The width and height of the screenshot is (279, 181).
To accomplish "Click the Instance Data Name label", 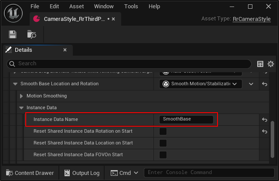I will (x=56, y=119).
